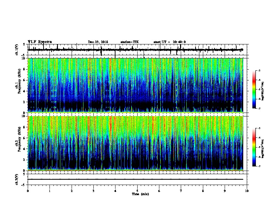The height and width of the screenshot is (214, 278).
Task: Click time axis tick label "1"
Action: click(49, 191)
